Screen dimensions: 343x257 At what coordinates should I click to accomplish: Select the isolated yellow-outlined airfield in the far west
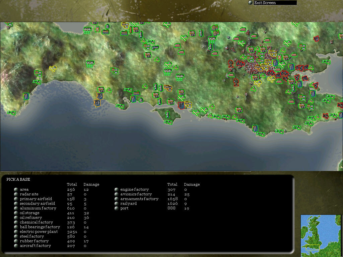[x=53, y=69]
